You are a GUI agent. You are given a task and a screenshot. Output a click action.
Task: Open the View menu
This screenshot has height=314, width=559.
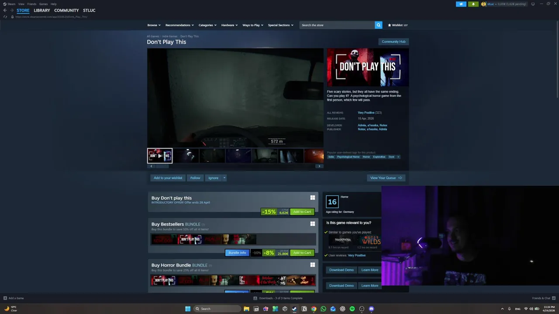coord(21,4)
